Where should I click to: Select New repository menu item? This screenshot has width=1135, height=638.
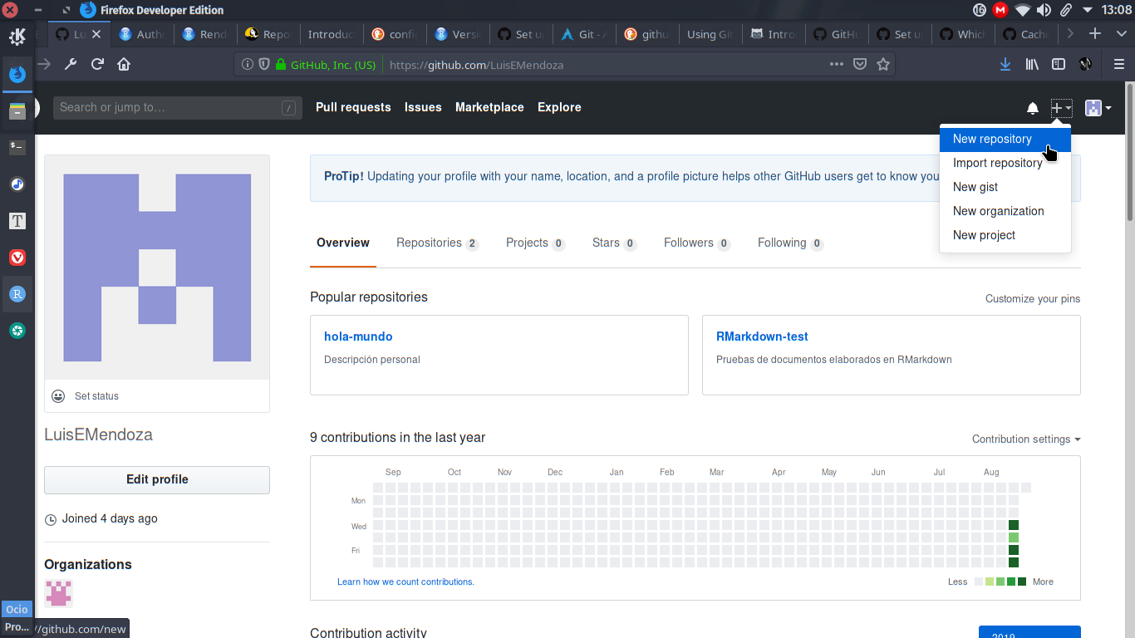click(1005, 139)
